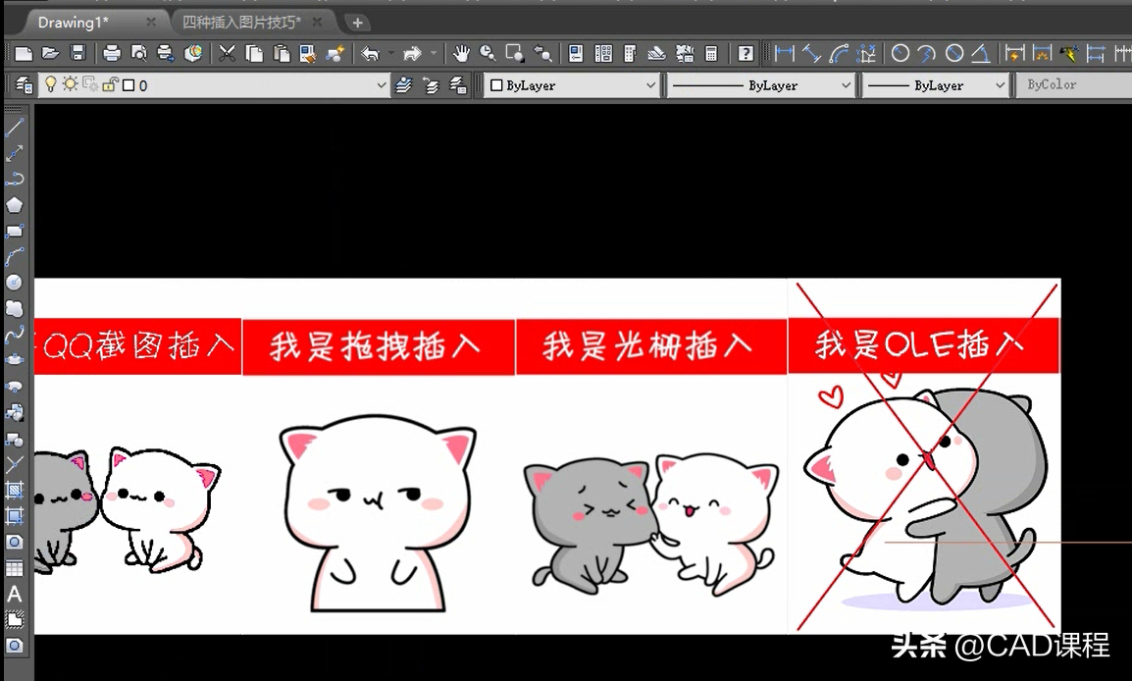This screenshot has width=1132, height=681.
Task: Activate the Pan hand tool
Action: [461, 53]
